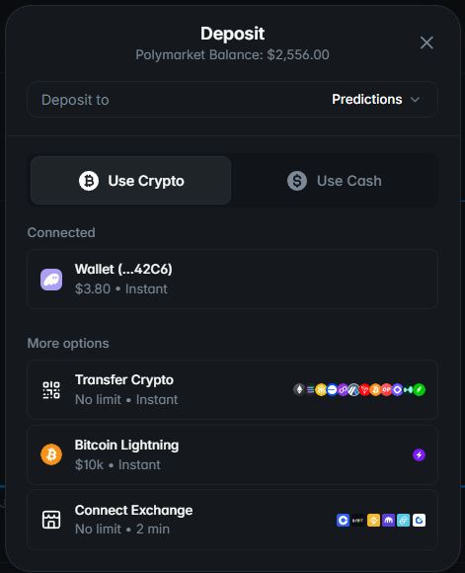This screenshot has width=465, height=573.
Task: Click the QR code Transfer Crypto icon
Action: pyautogui.click(x=51, y=390)
